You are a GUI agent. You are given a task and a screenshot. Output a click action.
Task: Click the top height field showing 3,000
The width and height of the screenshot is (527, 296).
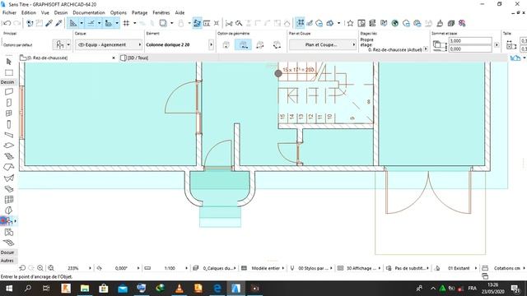coord(470,40)
